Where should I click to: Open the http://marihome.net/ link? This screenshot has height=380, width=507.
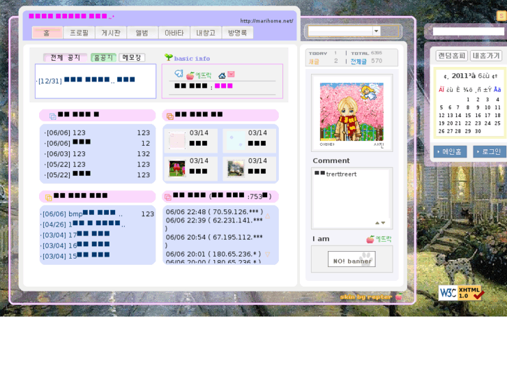[x=266, y=21]
